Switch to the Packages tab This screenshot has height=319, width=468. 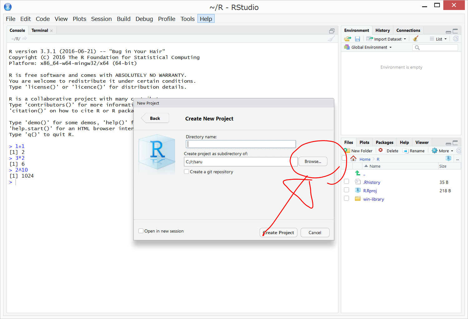(384, 142)
